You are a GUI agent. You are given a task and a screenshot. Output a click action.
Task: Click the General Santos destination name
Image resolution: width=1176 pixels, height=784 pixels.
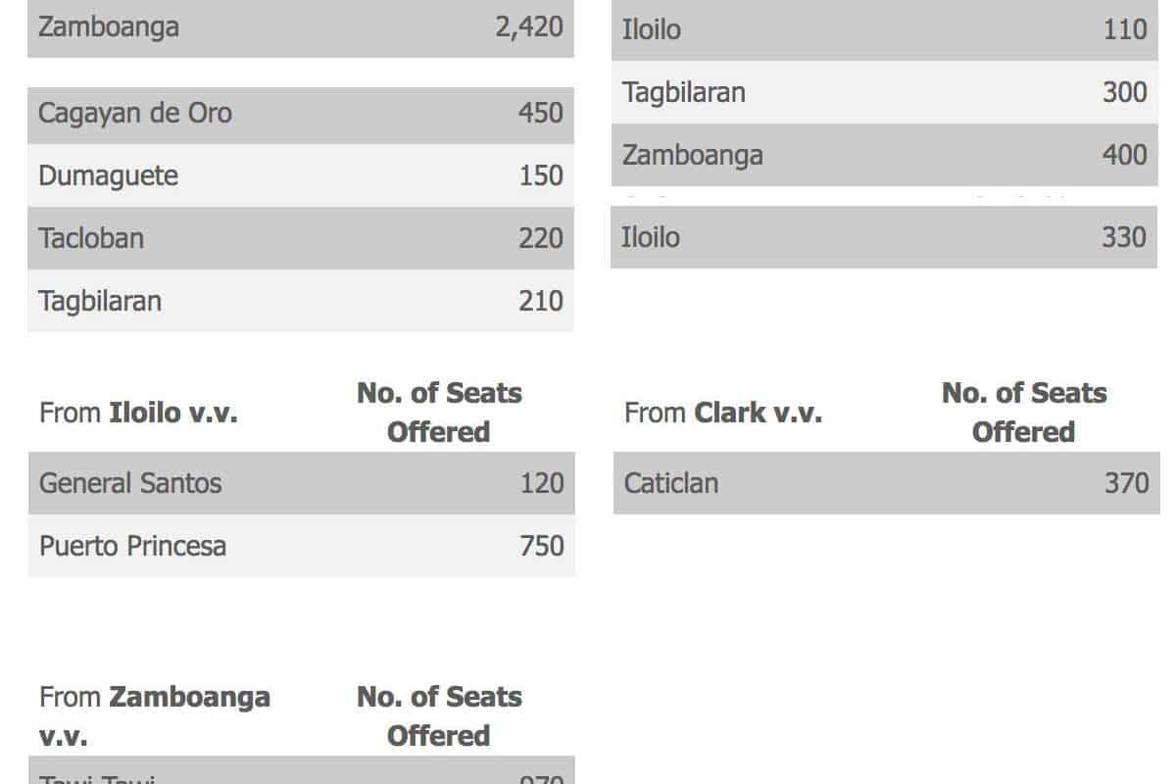pyautogui.click(x=130, y=483)
